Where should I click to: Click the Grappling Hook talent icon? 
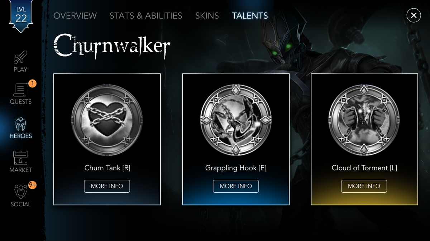tap(236, 120)
